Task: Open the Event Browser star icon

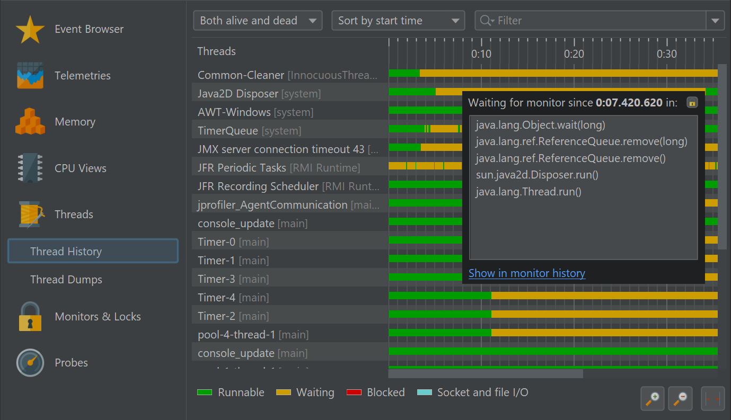Action: pyautogui.click(x=30, y=30)
